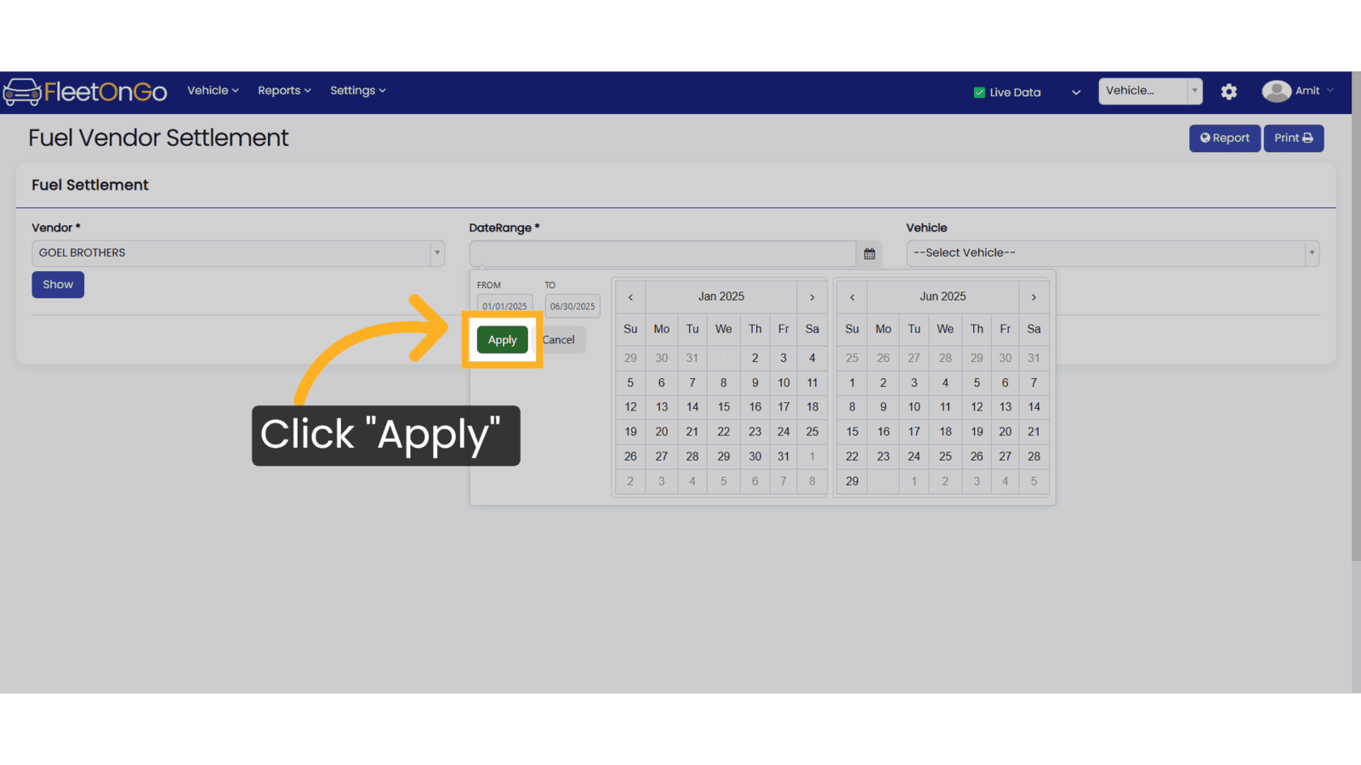1361x765 pixels.
Task: Expand the Amit user menu
Action: tap(1314, 91)
